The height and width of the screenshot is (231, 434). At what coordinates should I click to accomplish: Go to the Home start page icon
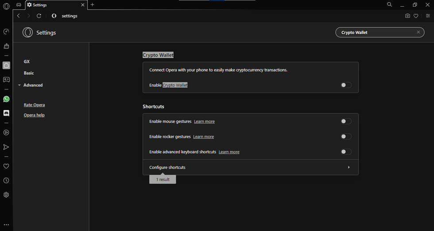coord(6,65)
